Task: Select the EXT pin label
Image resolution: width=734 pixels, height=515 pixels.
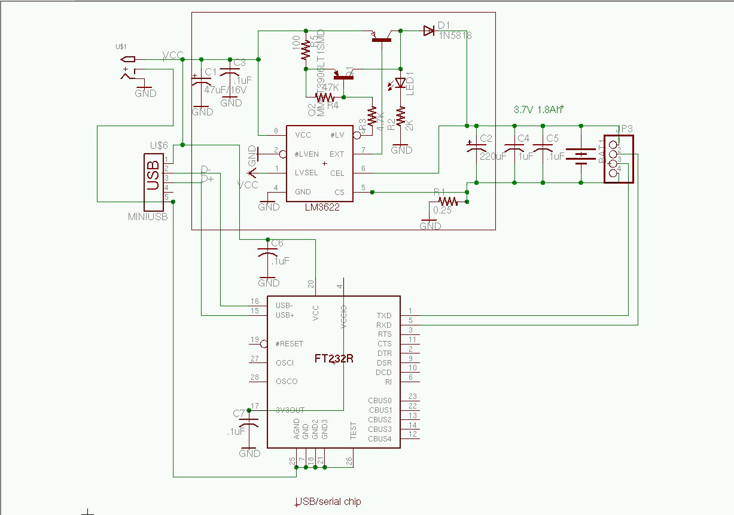Action: click(x=337, y=154)
